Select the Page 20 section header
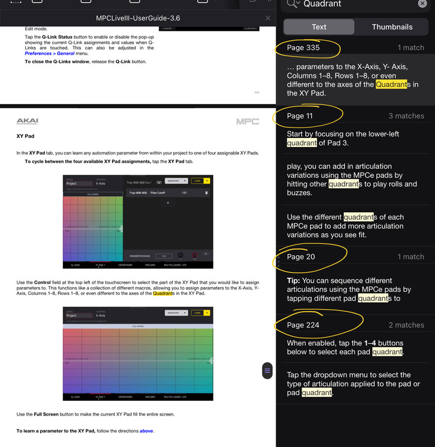 pyautogui.click(x=301, y=257)
